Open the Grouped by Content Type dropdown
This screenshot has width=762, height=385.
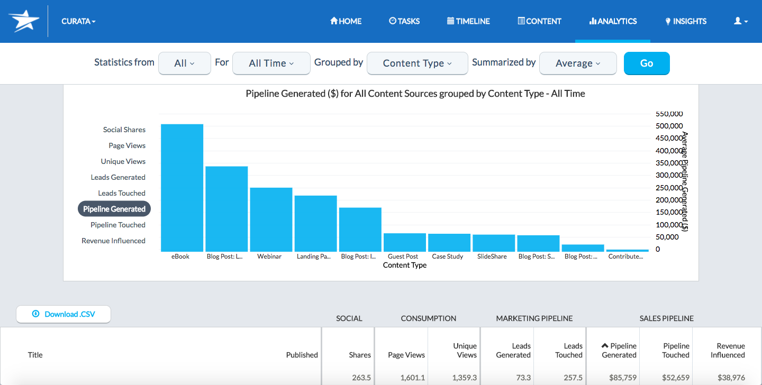click(417, 63)
